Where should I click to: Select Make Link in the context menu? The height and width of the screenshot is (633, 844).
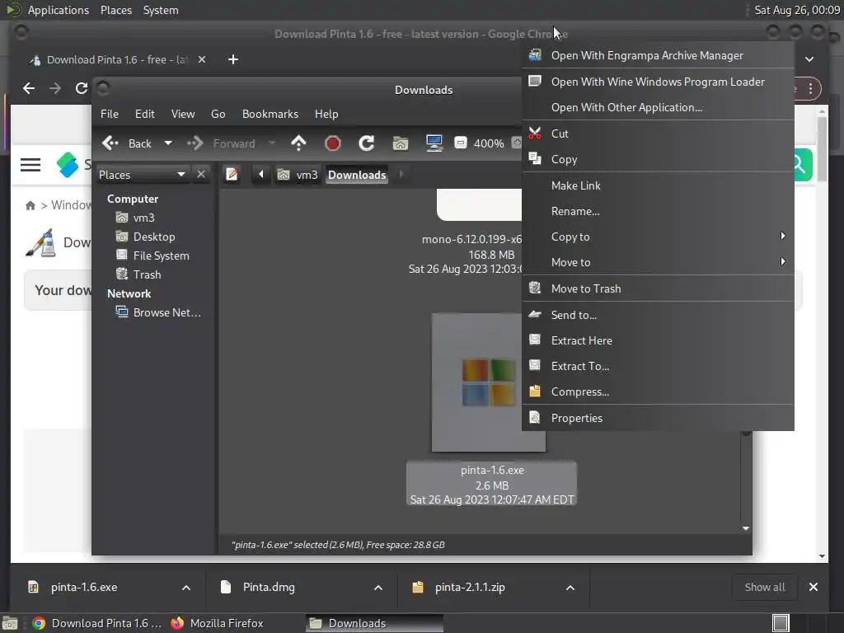tap(658, 185)
